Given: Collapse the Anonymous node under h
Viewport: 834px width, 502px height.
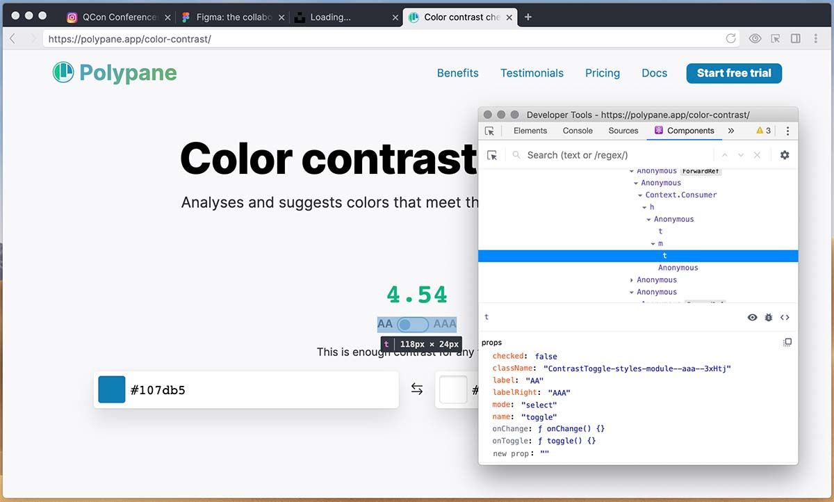Looking at the screenshot, I should (x=649, y=220).
